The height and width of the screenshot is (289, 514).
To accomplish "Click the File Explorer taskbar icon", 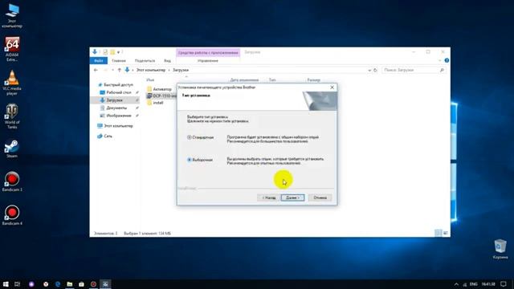I will (x=70, y=284).
